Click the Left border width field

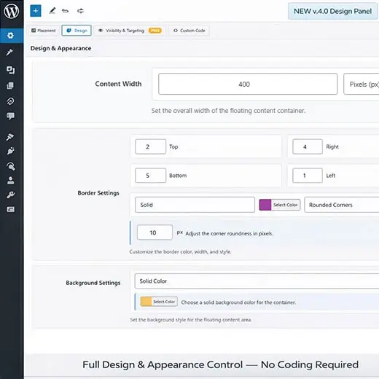(x=308, y=176)
